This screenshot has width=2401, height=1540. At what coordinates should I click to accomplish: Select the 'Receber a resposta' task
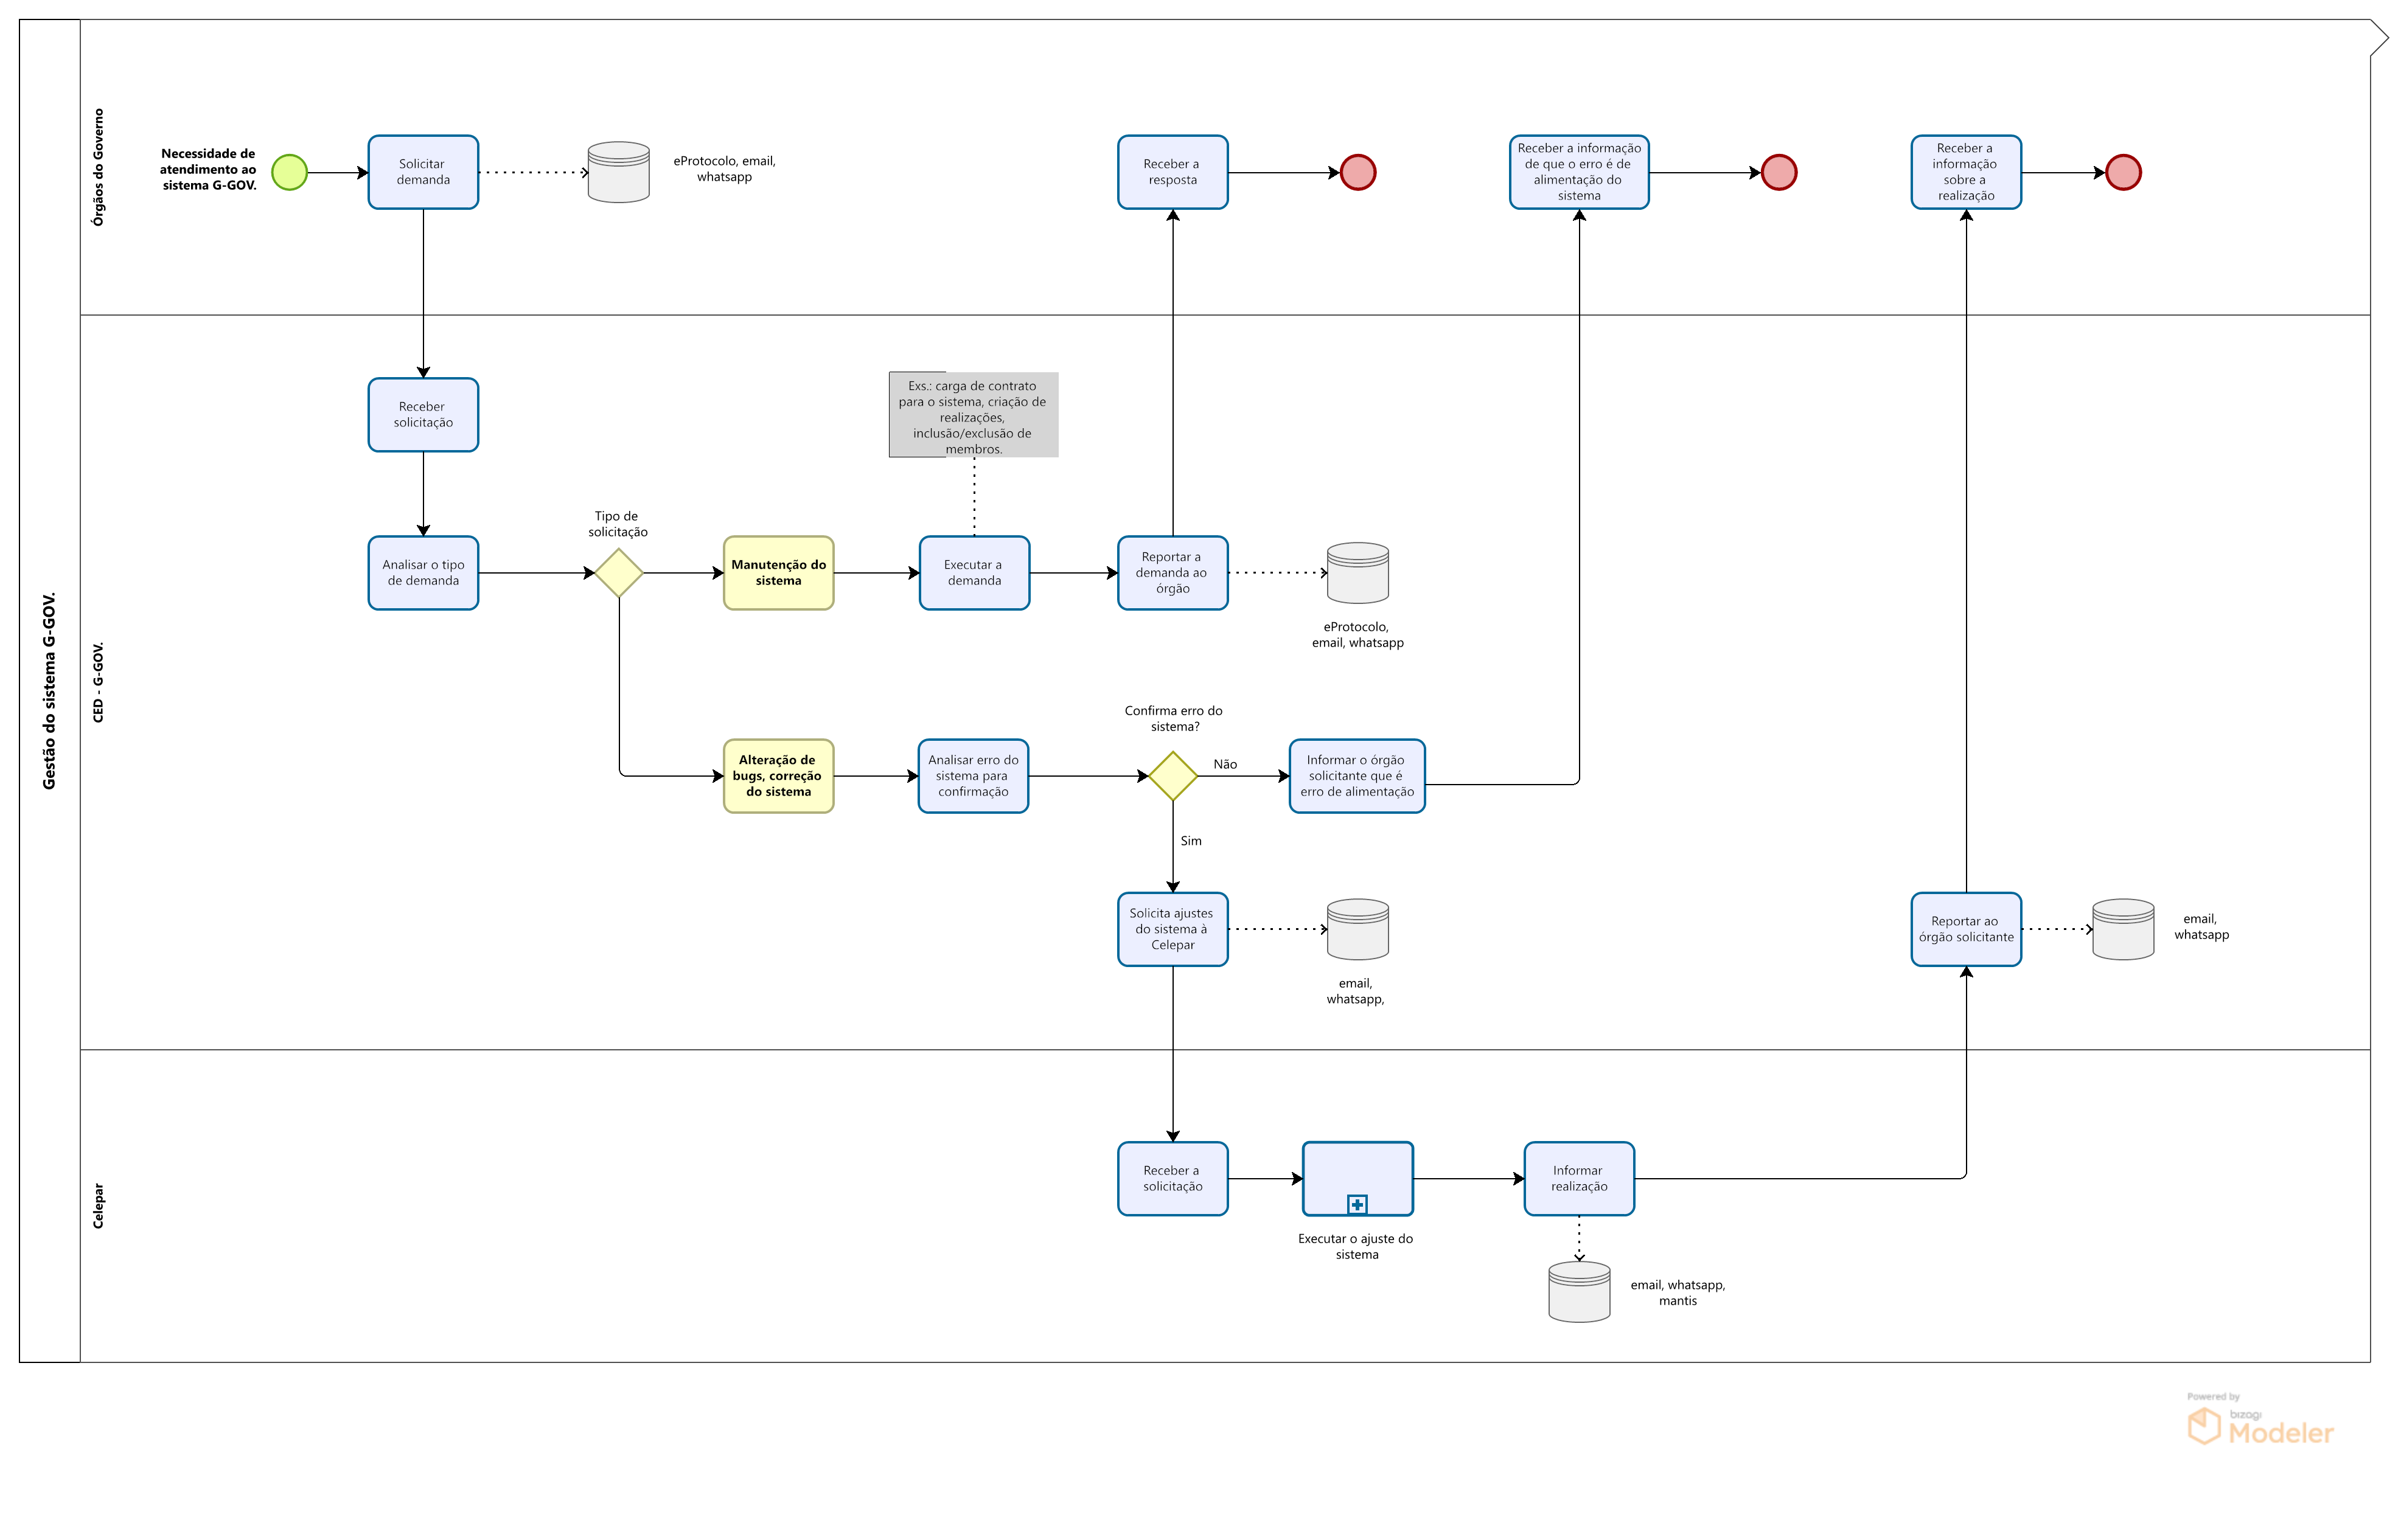coord(1173,172)
